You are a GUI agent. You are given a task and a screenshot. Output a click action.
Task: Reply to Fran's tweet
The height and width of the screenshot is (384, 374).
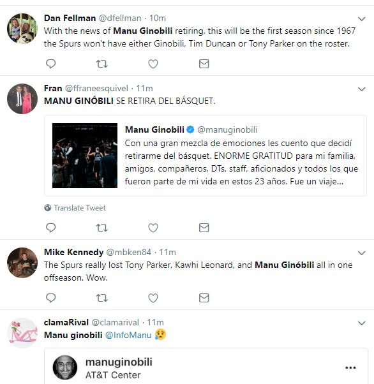click(x=50, y=228)
